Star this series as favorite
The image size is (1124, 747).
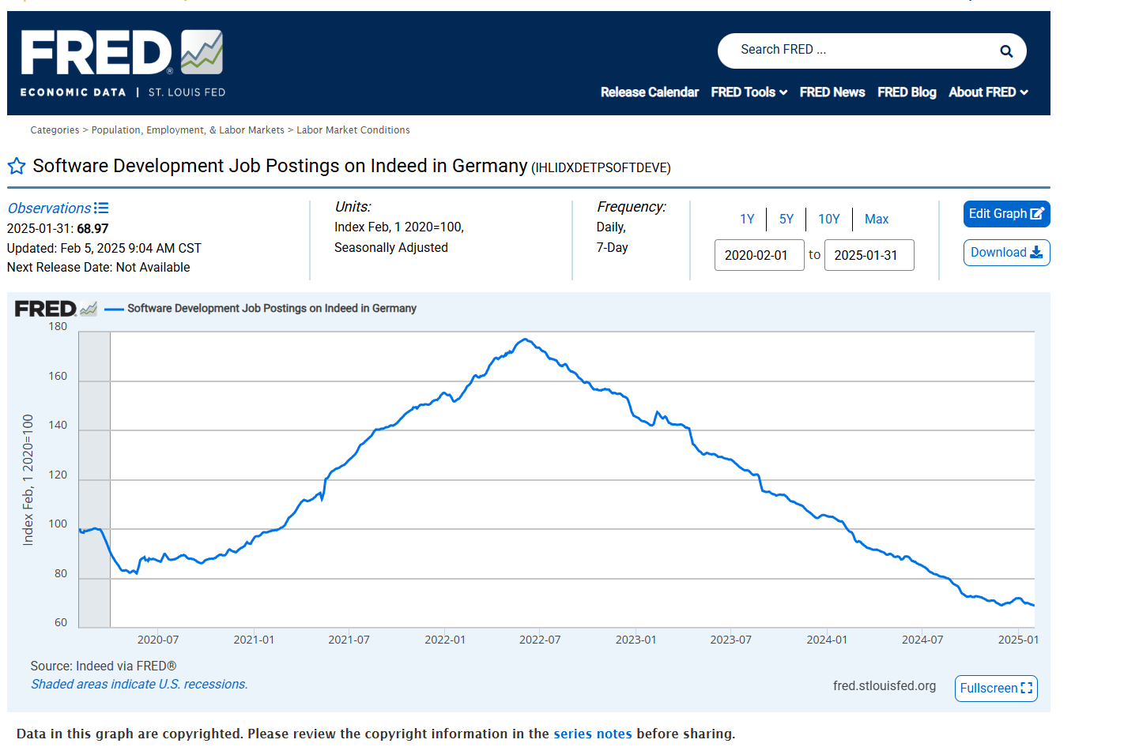click(x=17, y=166)
